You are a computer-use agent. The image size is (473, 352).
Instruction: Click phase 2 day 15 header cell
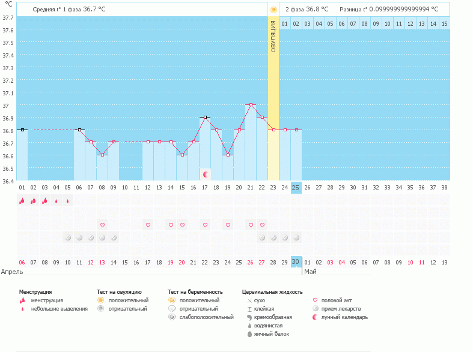[444, 23]
